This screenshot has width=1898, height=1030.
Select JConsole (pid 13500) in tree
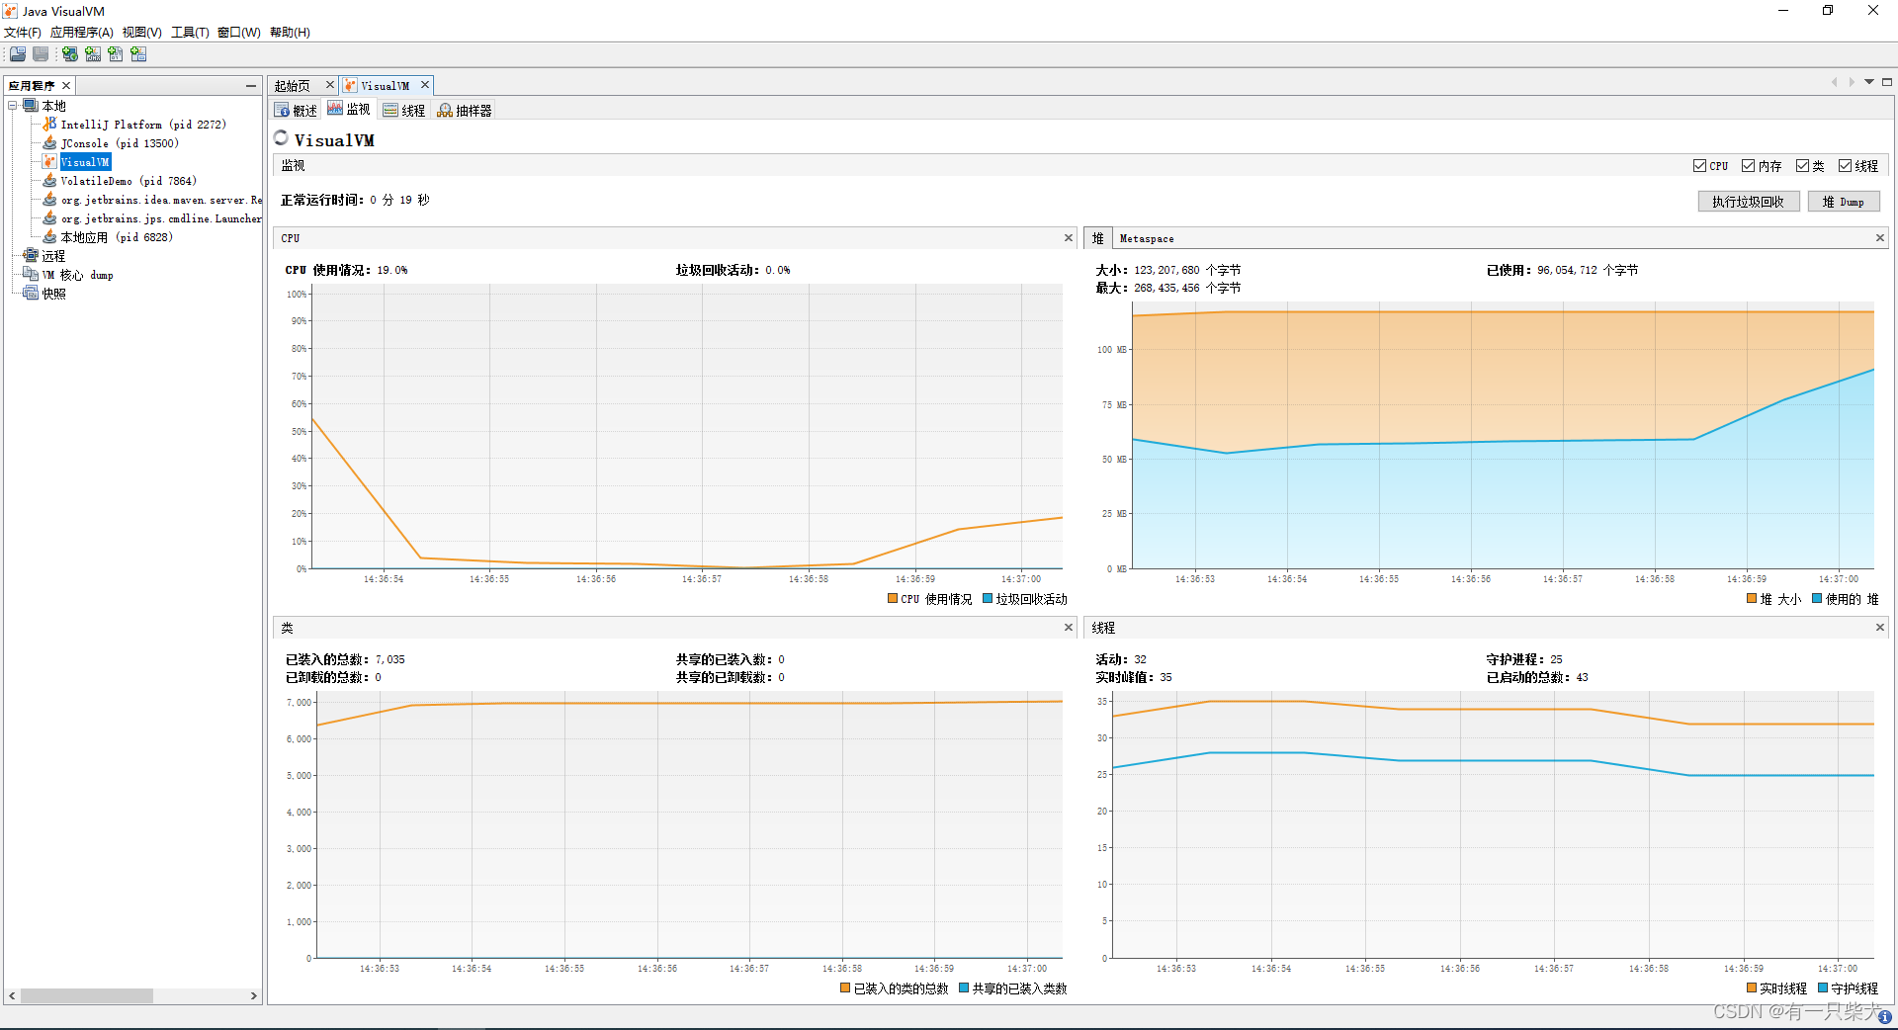pos(120,143)
